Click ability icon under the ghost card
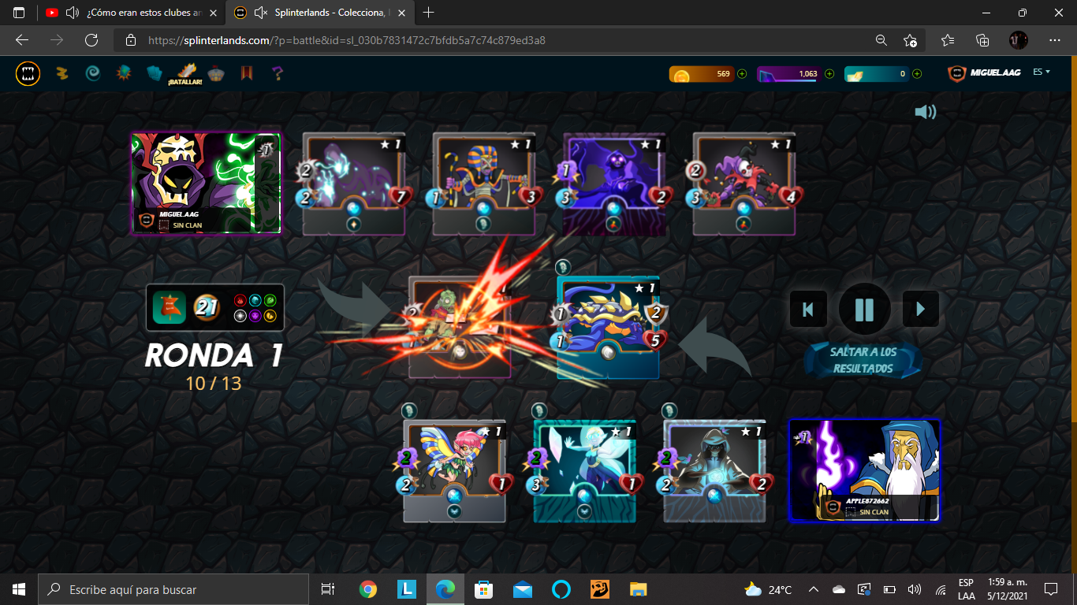The height and width of the screenshot is (605, 1077). pos(354,224)
